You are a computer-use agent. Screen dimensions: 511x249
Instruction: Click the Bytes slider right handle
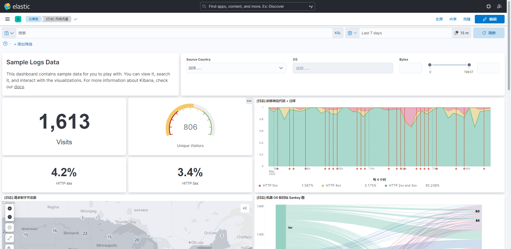[x=469, y=65]
